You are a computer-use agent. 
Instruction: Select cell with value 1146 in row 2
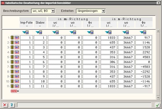coord(143,42)
